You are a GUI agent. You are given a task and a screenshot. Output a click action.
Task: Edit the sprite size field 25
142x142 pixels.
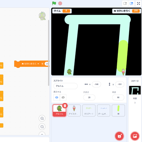click(x=89, y=98)
